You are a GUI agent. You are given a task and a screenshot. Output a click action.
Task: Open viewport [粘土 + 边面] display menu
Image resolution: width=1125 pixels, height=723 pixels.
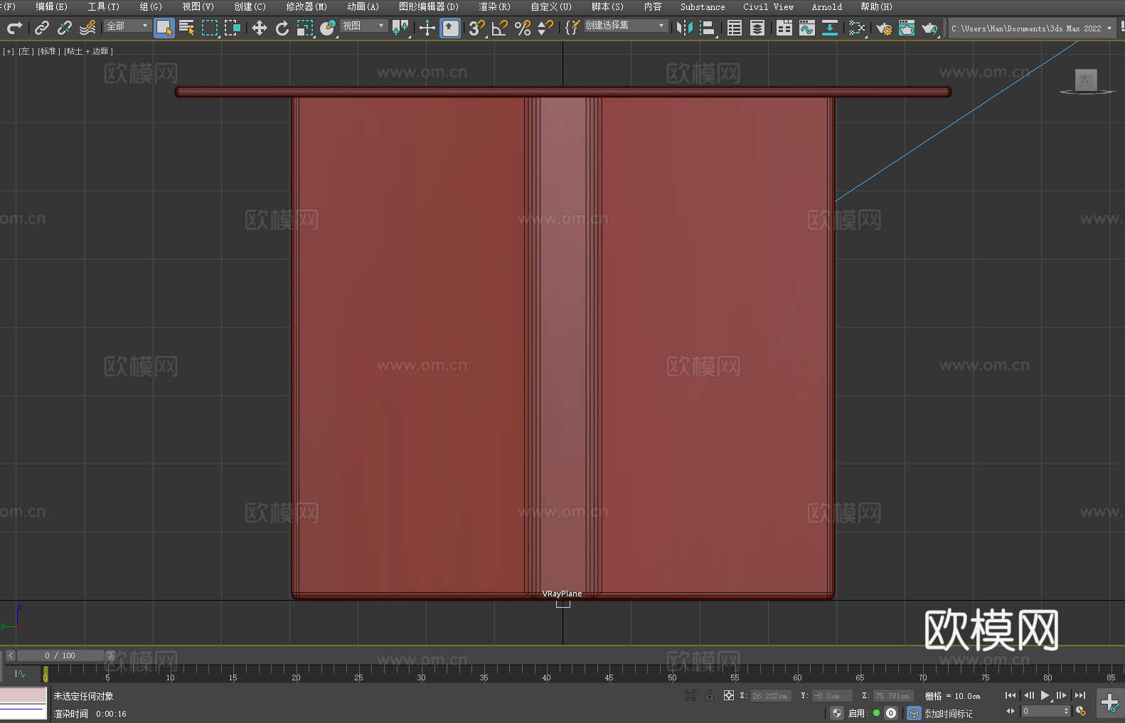[x=88, y=51]
